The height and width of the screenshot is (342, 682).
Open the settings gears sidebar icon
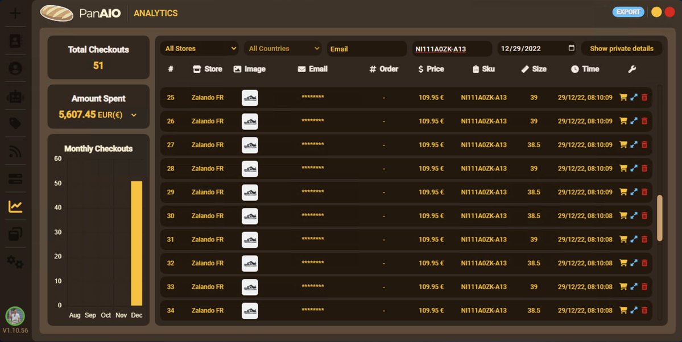tap(15, 261)
